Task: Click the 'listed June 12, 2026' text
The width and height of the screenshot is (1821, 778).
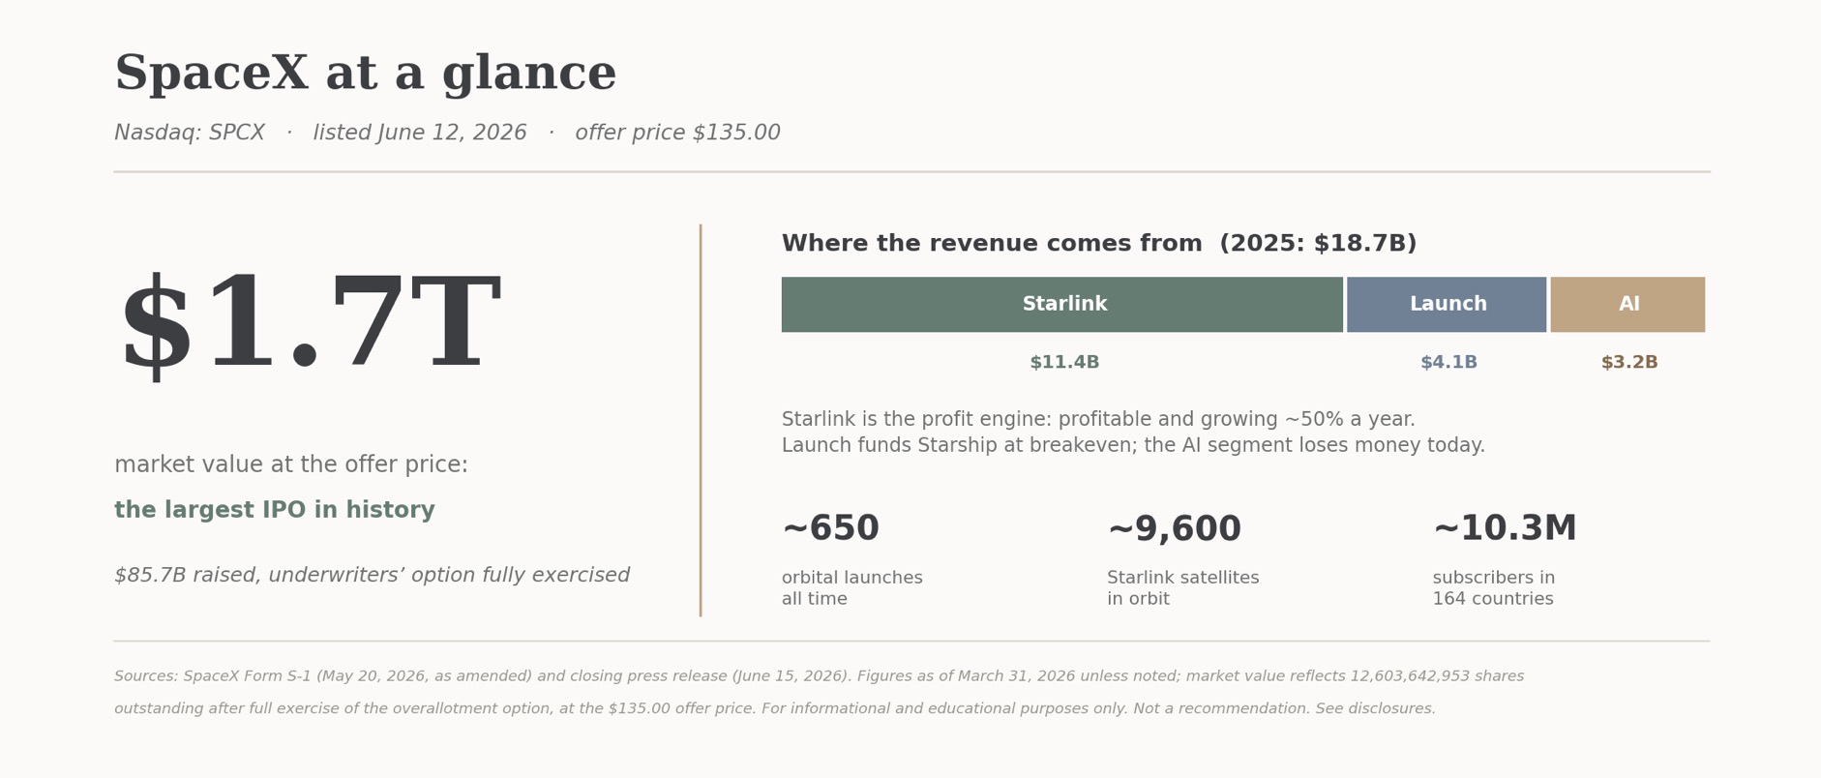Action: click(420, 134)
